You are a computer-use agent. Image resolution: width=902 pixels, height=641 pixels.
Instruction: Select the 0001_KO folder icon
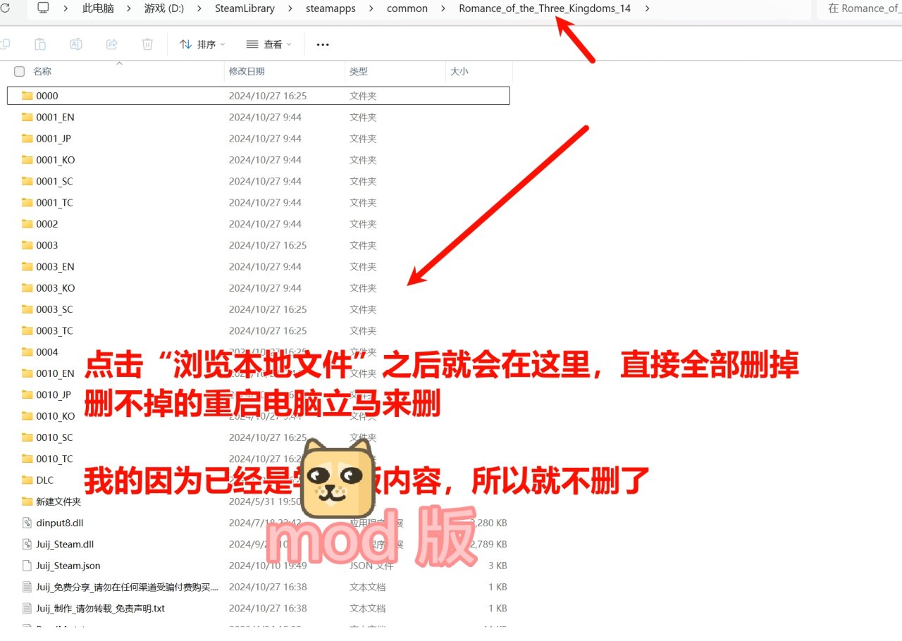coord(27,160)
